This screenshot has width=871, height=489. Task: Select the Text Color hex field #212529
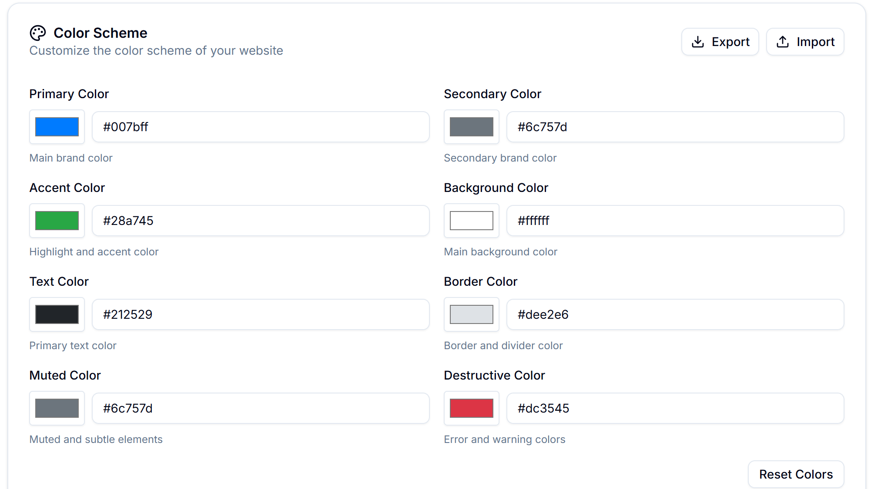pos(261,314)
